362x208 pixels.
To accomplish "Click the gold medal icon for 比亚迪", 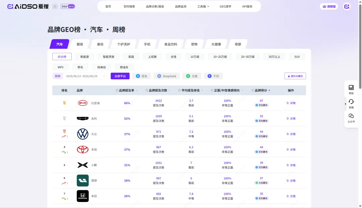I will pyautogui.click(x=64, y=103).
